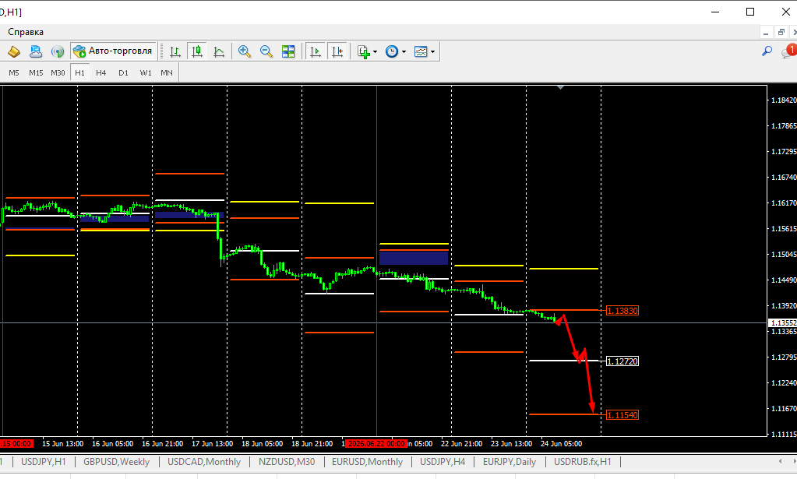The width and height of the screenshot is (797, 479).
Task: Click the 17 Jun 13:00 time axis label
Action: click(x=213, y=443)
